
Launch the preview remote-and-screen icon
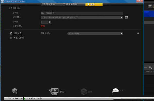pos(54,91)
